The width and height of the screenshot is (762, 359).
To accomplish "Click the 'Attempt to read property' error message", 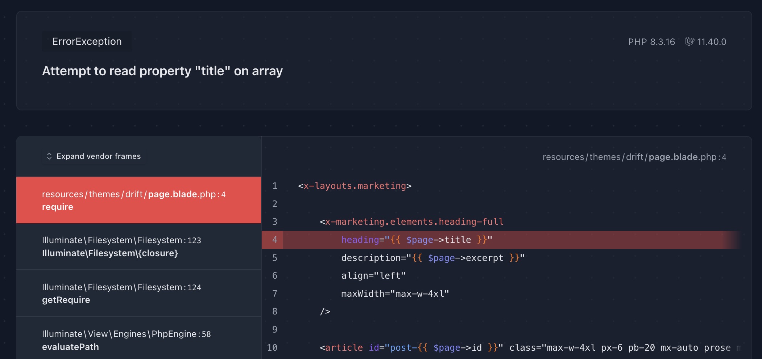I will click(x=162, y=71).
